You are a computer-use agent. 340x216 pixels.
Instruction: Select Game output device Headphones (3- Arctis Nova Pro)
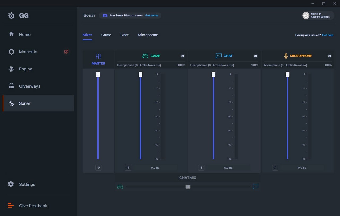(x=139, y=65)
